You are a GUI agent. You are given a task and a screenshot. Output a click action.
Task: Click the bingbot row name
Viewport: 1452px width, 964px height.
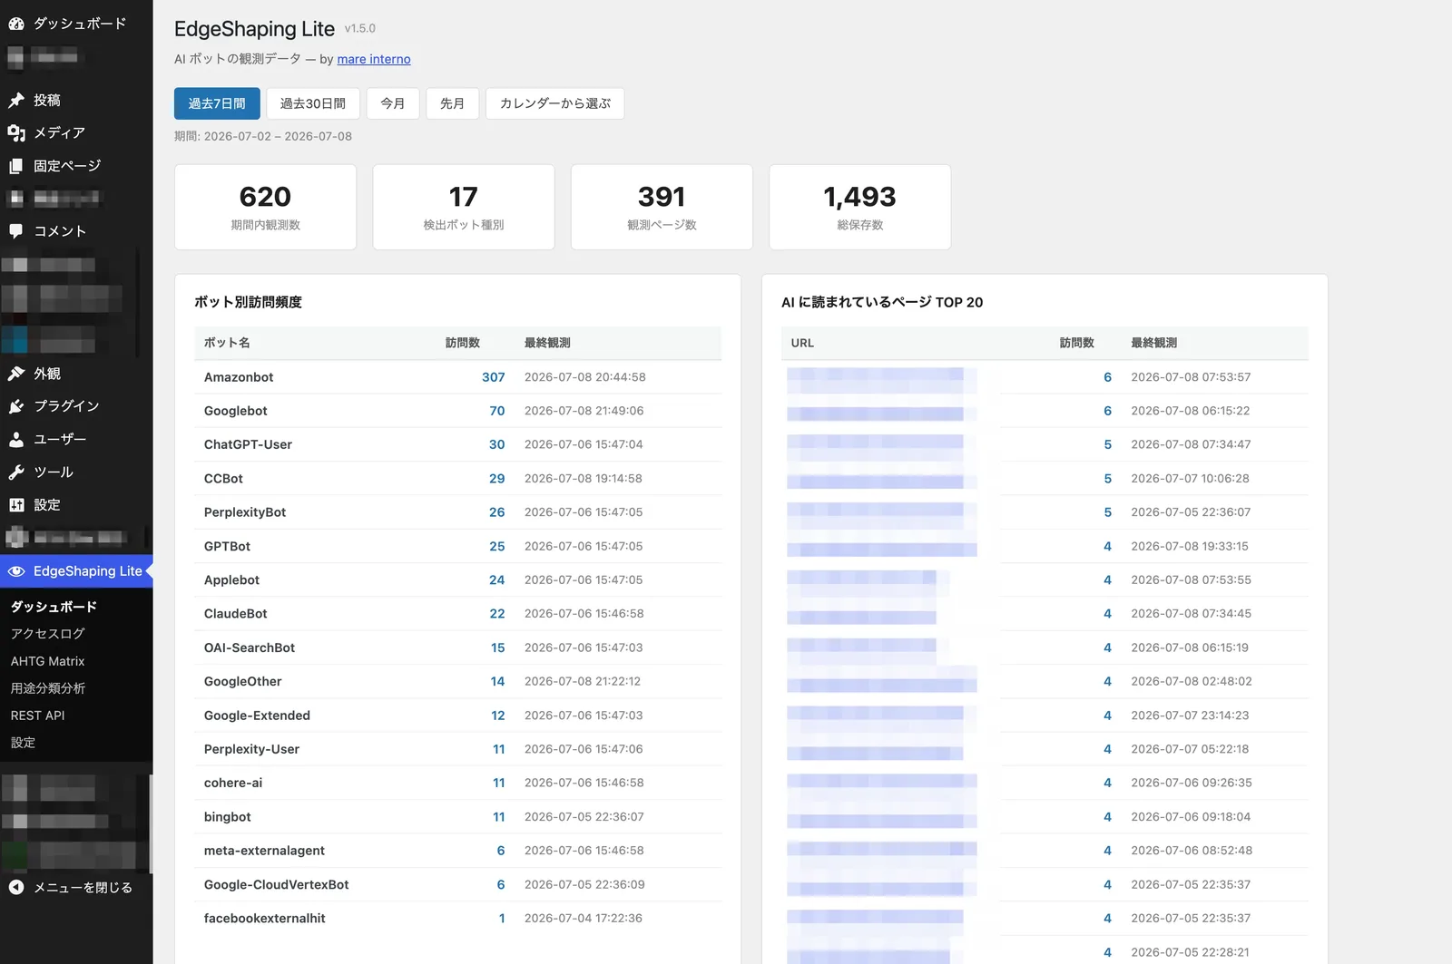click(227, 817)
